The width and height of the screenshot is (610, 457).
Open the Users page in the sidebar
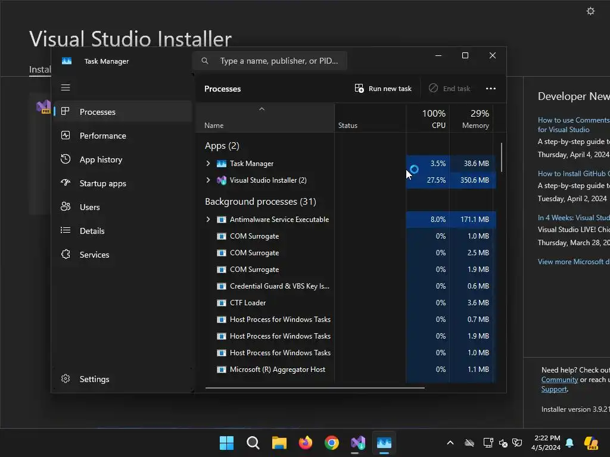123,207
